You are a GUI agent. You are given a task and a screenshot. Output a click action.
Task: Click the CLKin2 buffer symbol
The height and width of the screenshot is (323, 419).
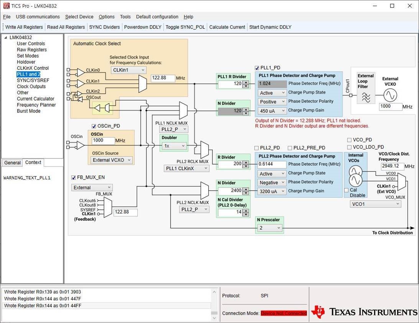[79, 94]
